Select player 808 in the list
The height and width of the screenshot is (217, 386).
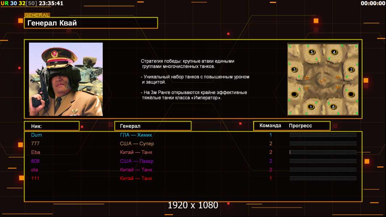(35, 161)
